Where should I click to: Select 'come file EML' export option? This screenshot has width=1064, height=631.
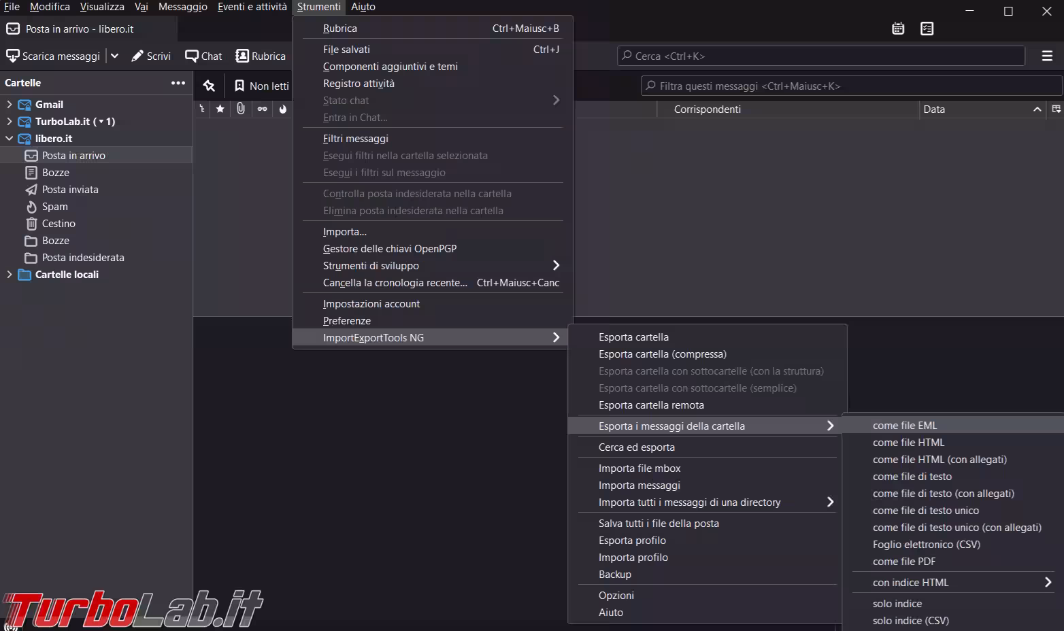[905, 426]
